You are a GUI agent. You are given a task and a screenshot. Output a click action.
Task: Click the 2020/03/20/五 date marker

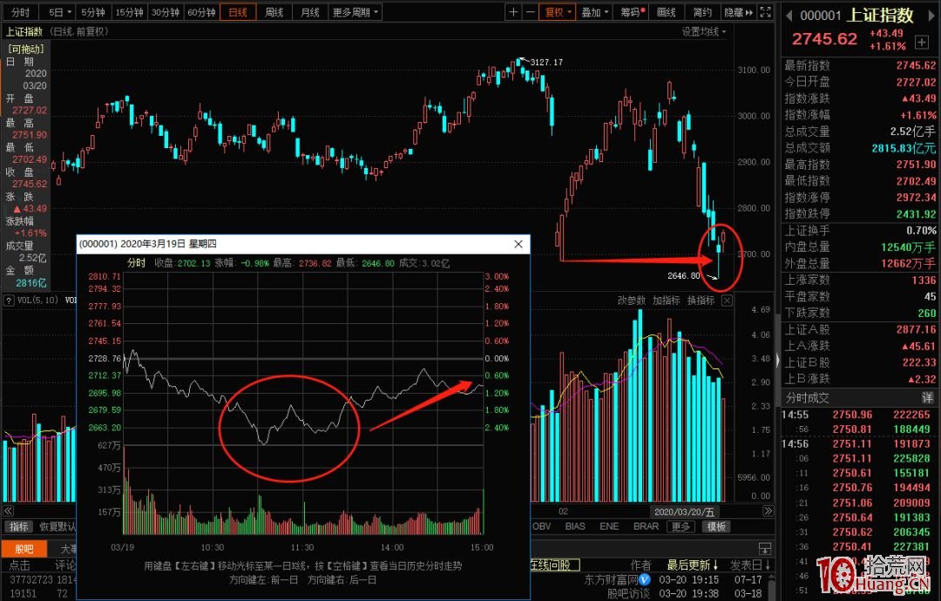pos(684,511)
